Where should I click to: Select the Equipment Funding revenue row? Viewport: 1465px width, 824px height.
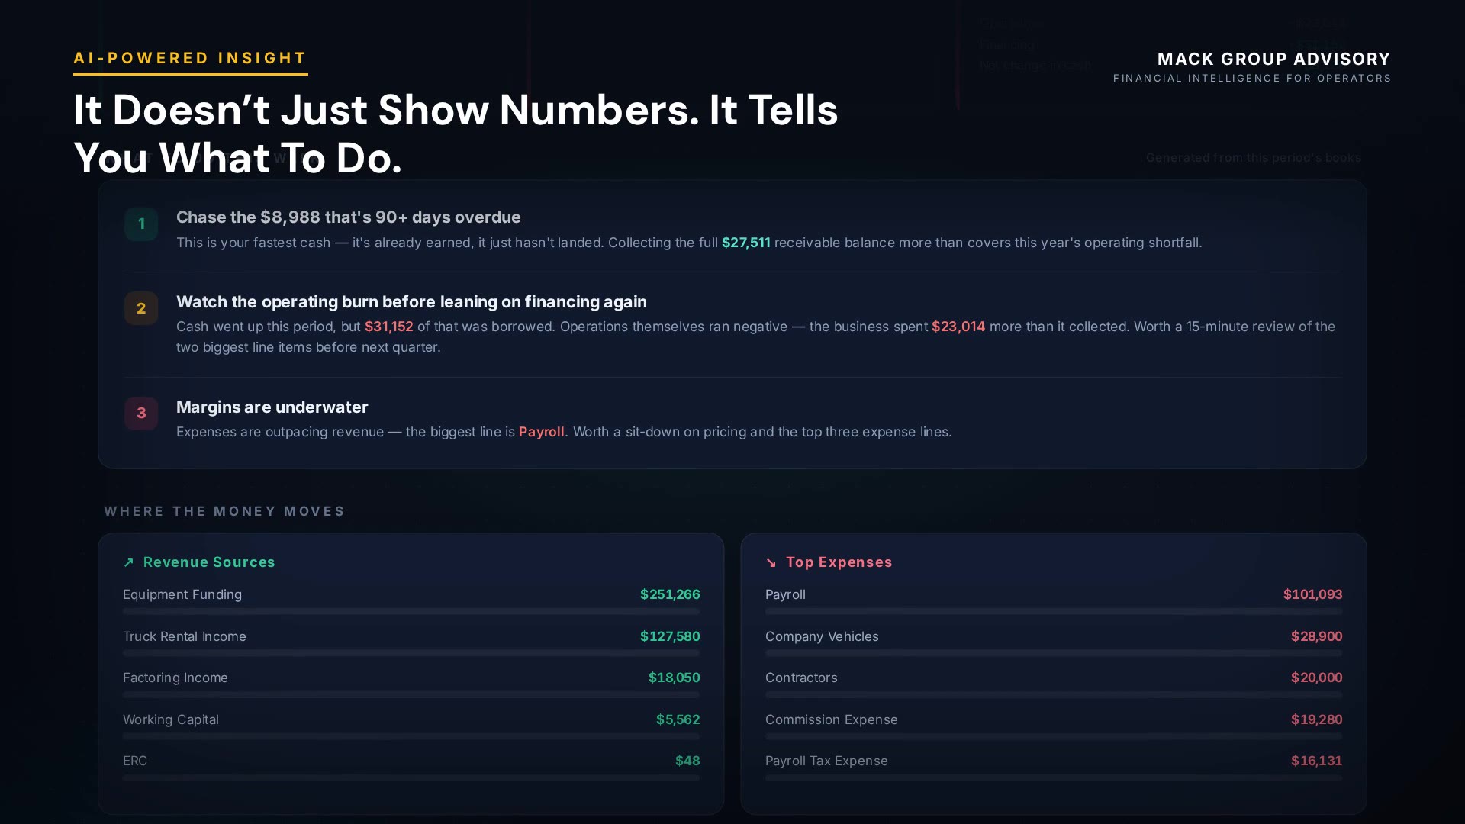411,600
